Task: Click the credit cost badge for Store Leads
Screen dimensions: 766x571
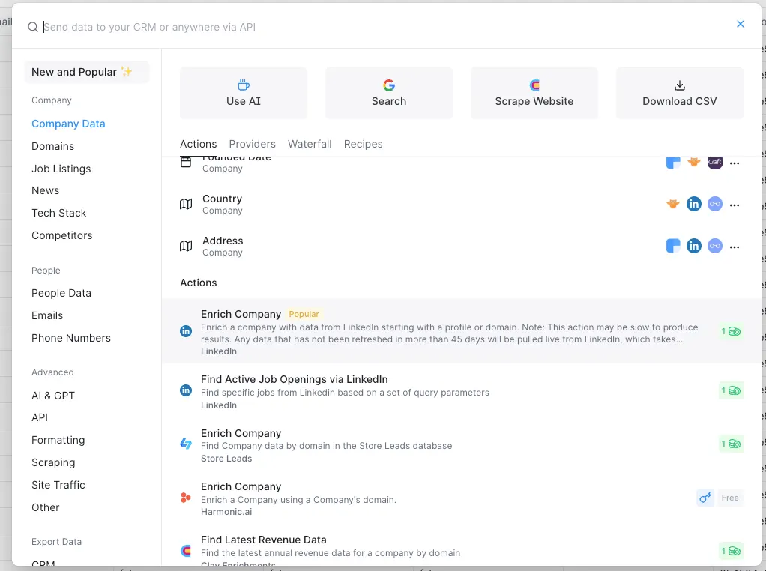Action: 731,444
